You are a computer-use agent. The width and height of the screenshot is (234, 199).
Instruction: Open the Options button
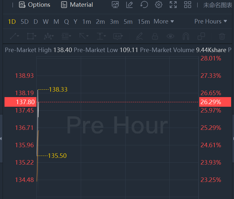tap(35, 5)
